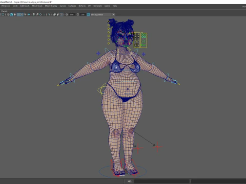Screen dimensions: 246x184
Task: Open the Help menu
Action: [115, 6]
